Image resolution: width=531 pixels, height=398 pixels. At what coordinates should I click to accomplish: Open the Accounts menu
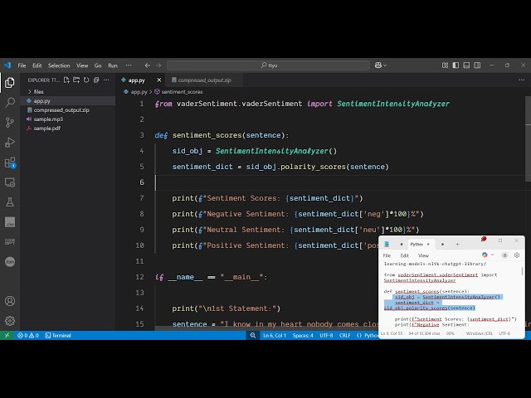[x=10, y=301]
